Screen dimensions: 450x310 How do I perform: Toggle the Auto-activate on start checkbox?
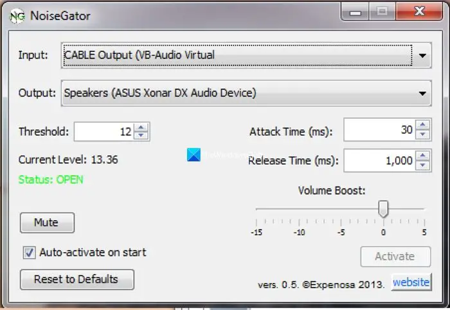tap(30, 253)
